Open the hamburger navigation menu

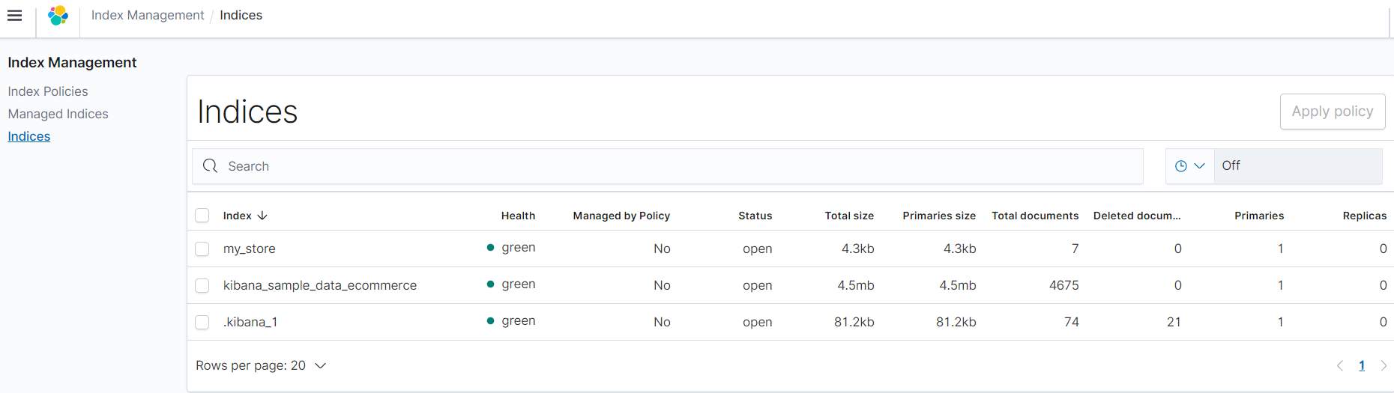click(x=14, y=16)
